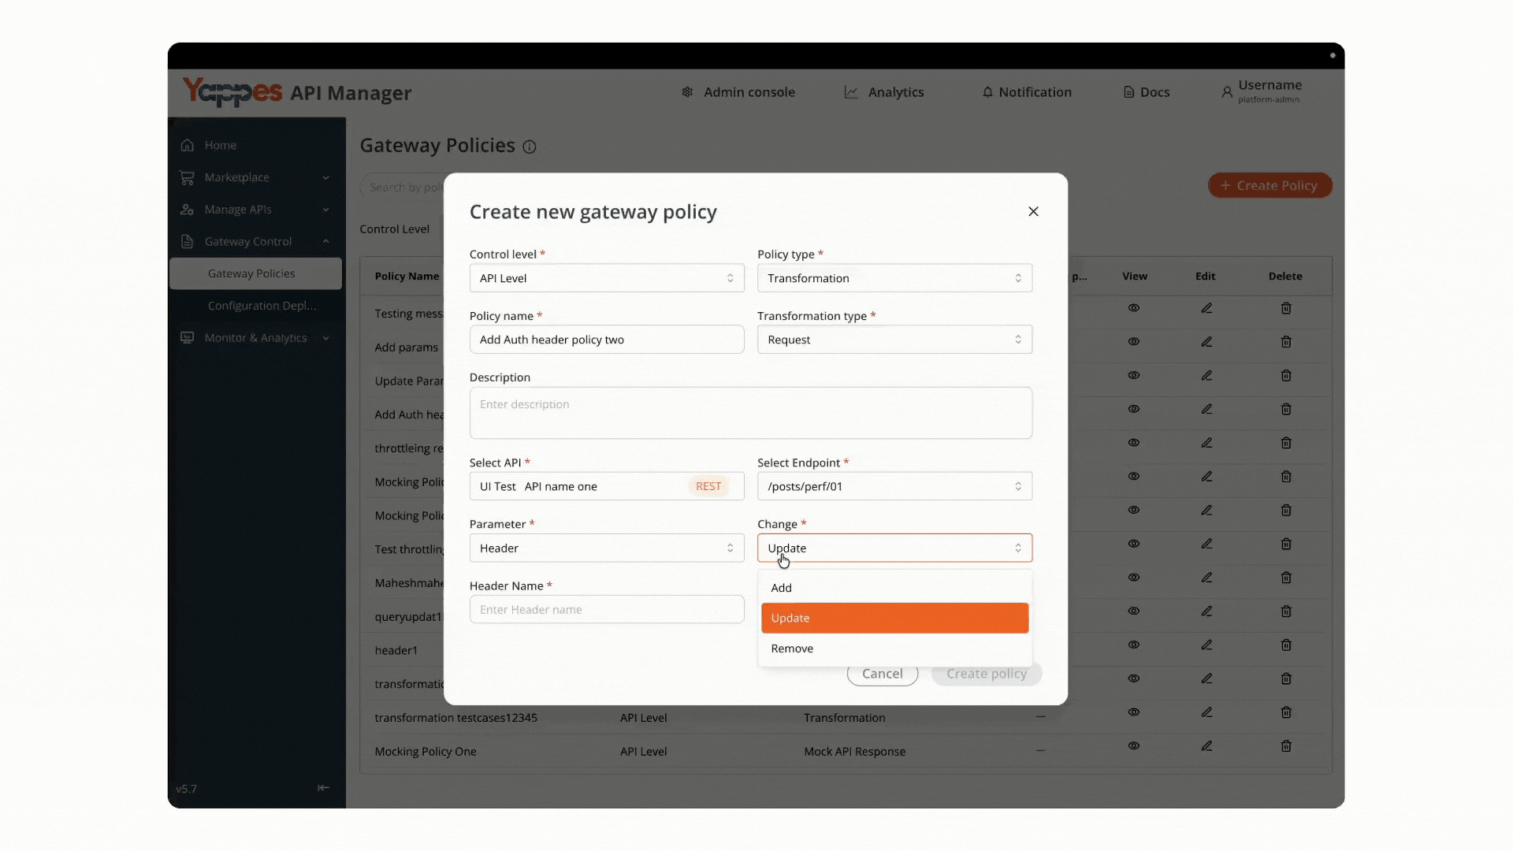1513x851 pixels.
Task: Select the highlighted Update option
Action: [894, 618]
